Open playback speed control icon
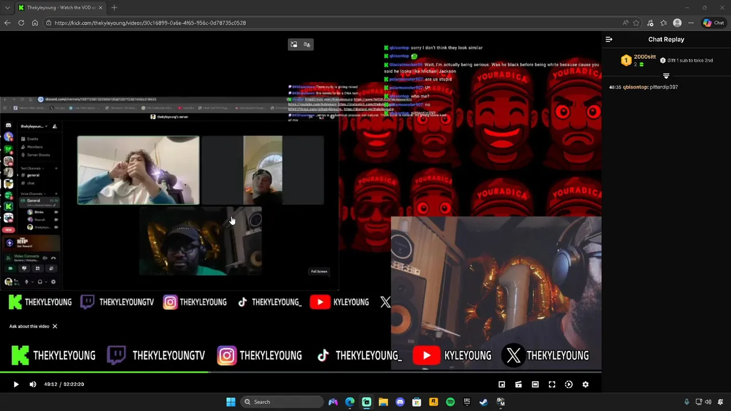 point(569,384)
